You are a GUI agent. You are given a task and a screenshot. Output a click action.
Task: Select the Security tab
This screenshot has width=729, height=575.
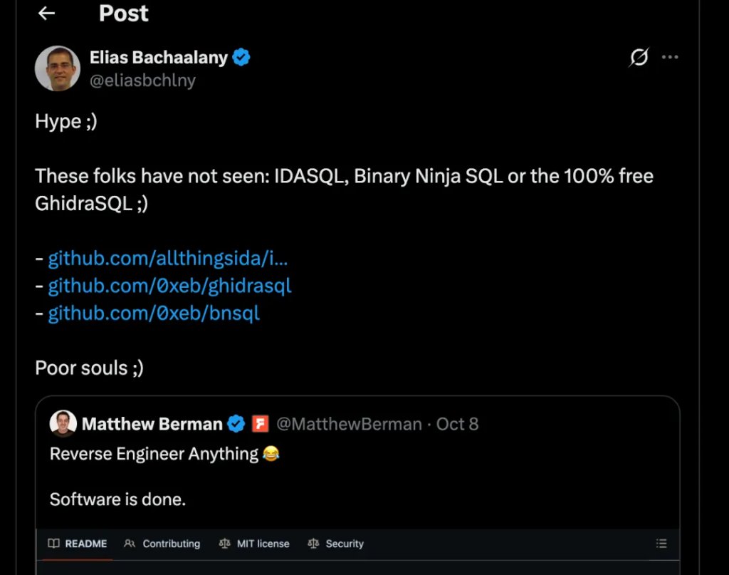(x=336, y=544)
